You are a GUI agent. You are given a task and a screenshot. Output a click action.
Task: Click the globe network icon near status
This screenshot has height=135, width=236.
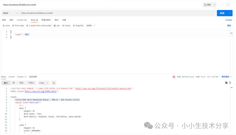tap(174, 77)
